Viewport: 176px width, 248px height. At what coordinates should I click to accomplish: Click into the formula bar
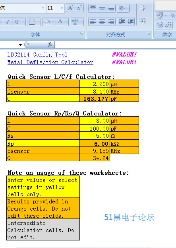[115, 45]
